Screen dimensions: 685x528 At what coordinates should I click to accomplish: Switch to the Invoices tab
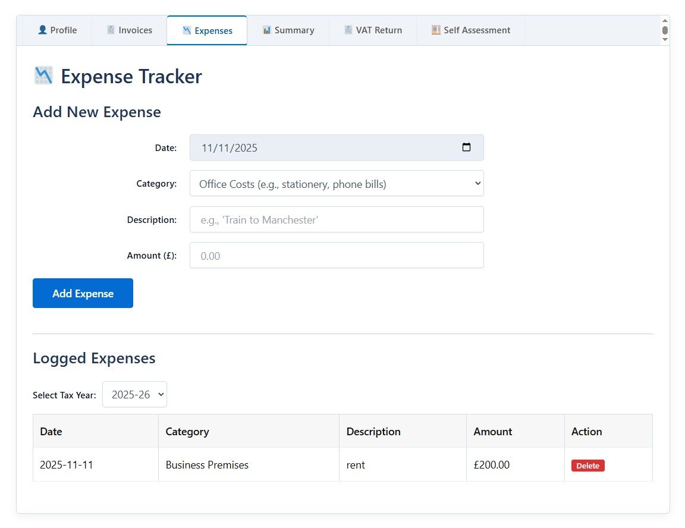click(129, 30)
